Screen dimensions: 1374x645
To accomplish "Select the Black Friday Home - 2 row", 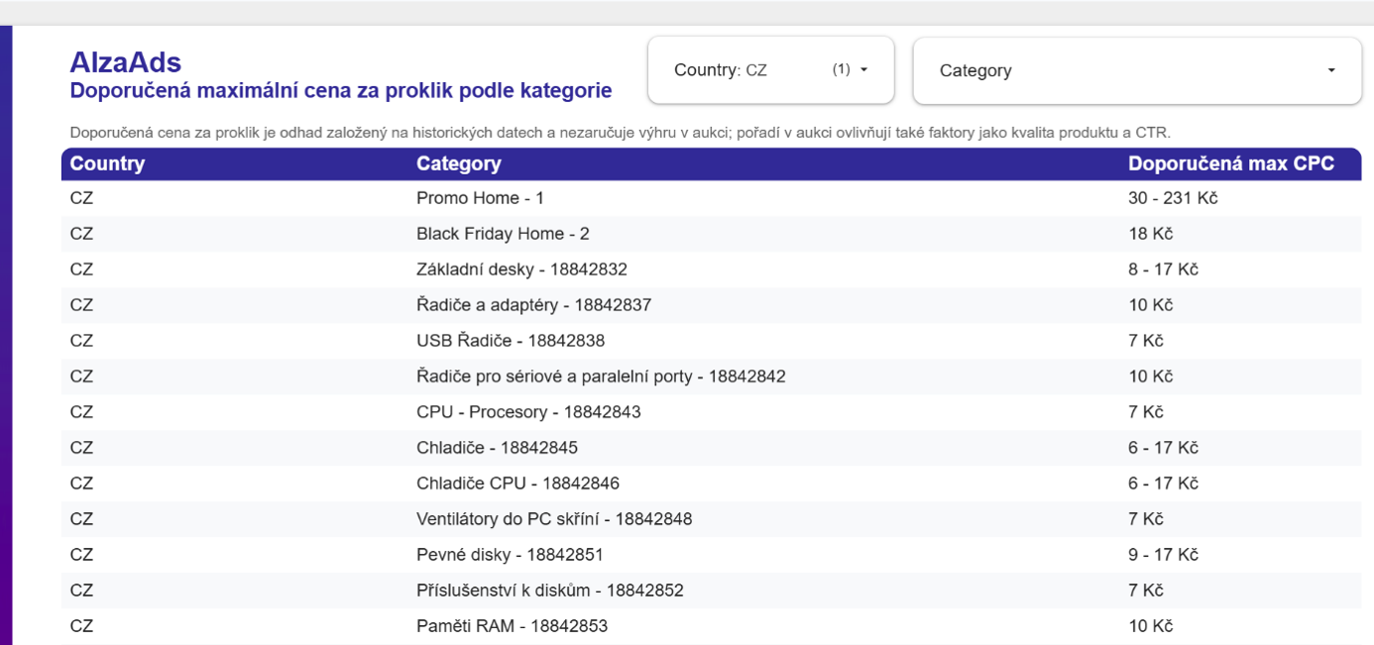I will pyautogui.click(x=711, y=234).
